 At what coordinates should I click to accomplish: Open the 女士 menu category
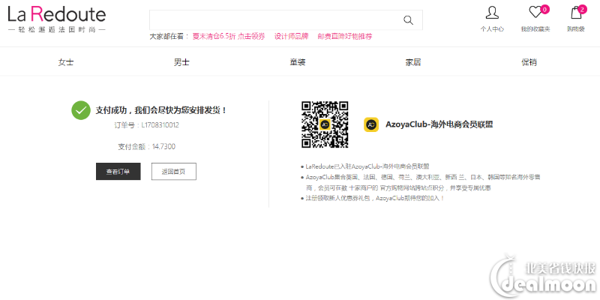(x=66, y=62)
